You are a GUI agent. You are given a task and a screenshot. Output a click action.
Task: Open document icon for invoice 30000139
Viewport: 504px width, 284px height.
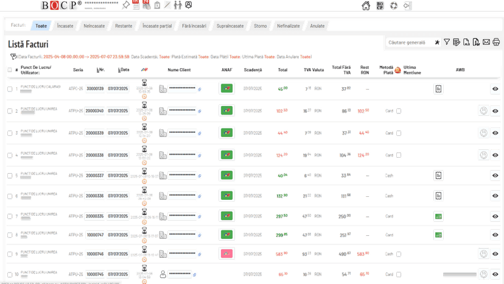(438, 89)
